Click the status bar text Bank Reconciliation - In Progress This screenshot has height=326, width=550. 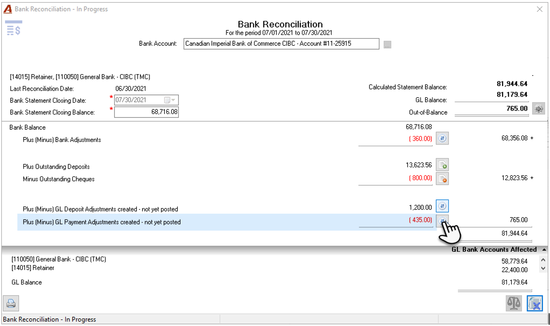[x=50, y=319]
